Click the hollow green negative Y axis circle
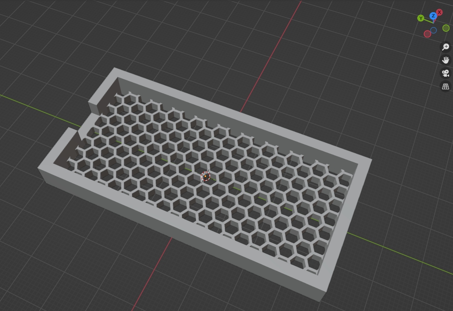Screen dimensions: 453x311 pyautogui.click(x=446, y=28)
